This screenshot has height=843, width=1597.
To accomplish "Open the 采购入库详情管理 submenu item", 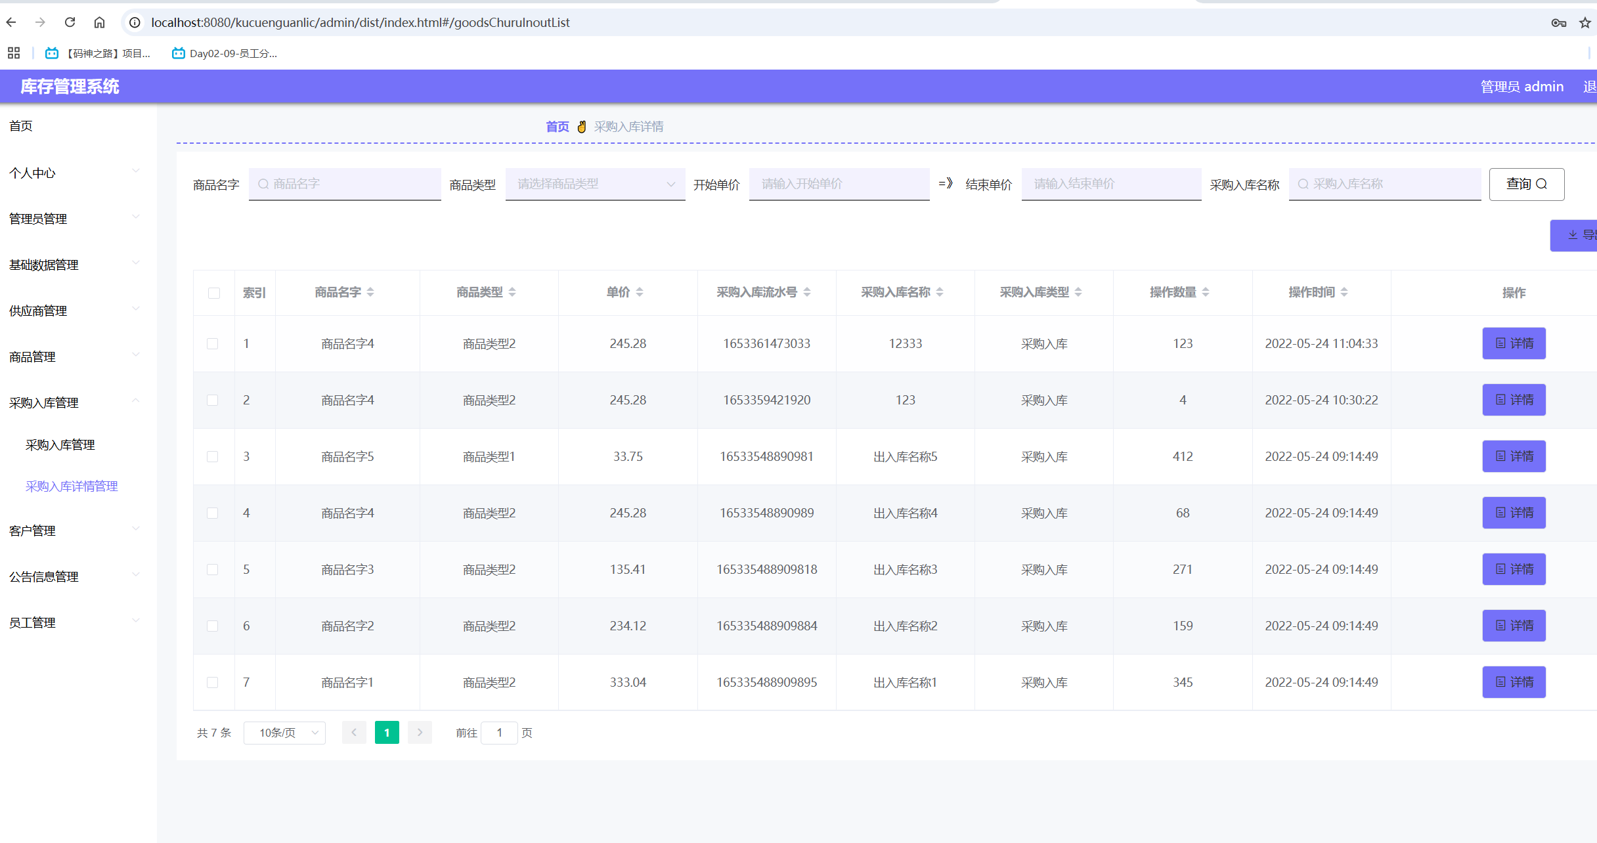I will [72, 486].
